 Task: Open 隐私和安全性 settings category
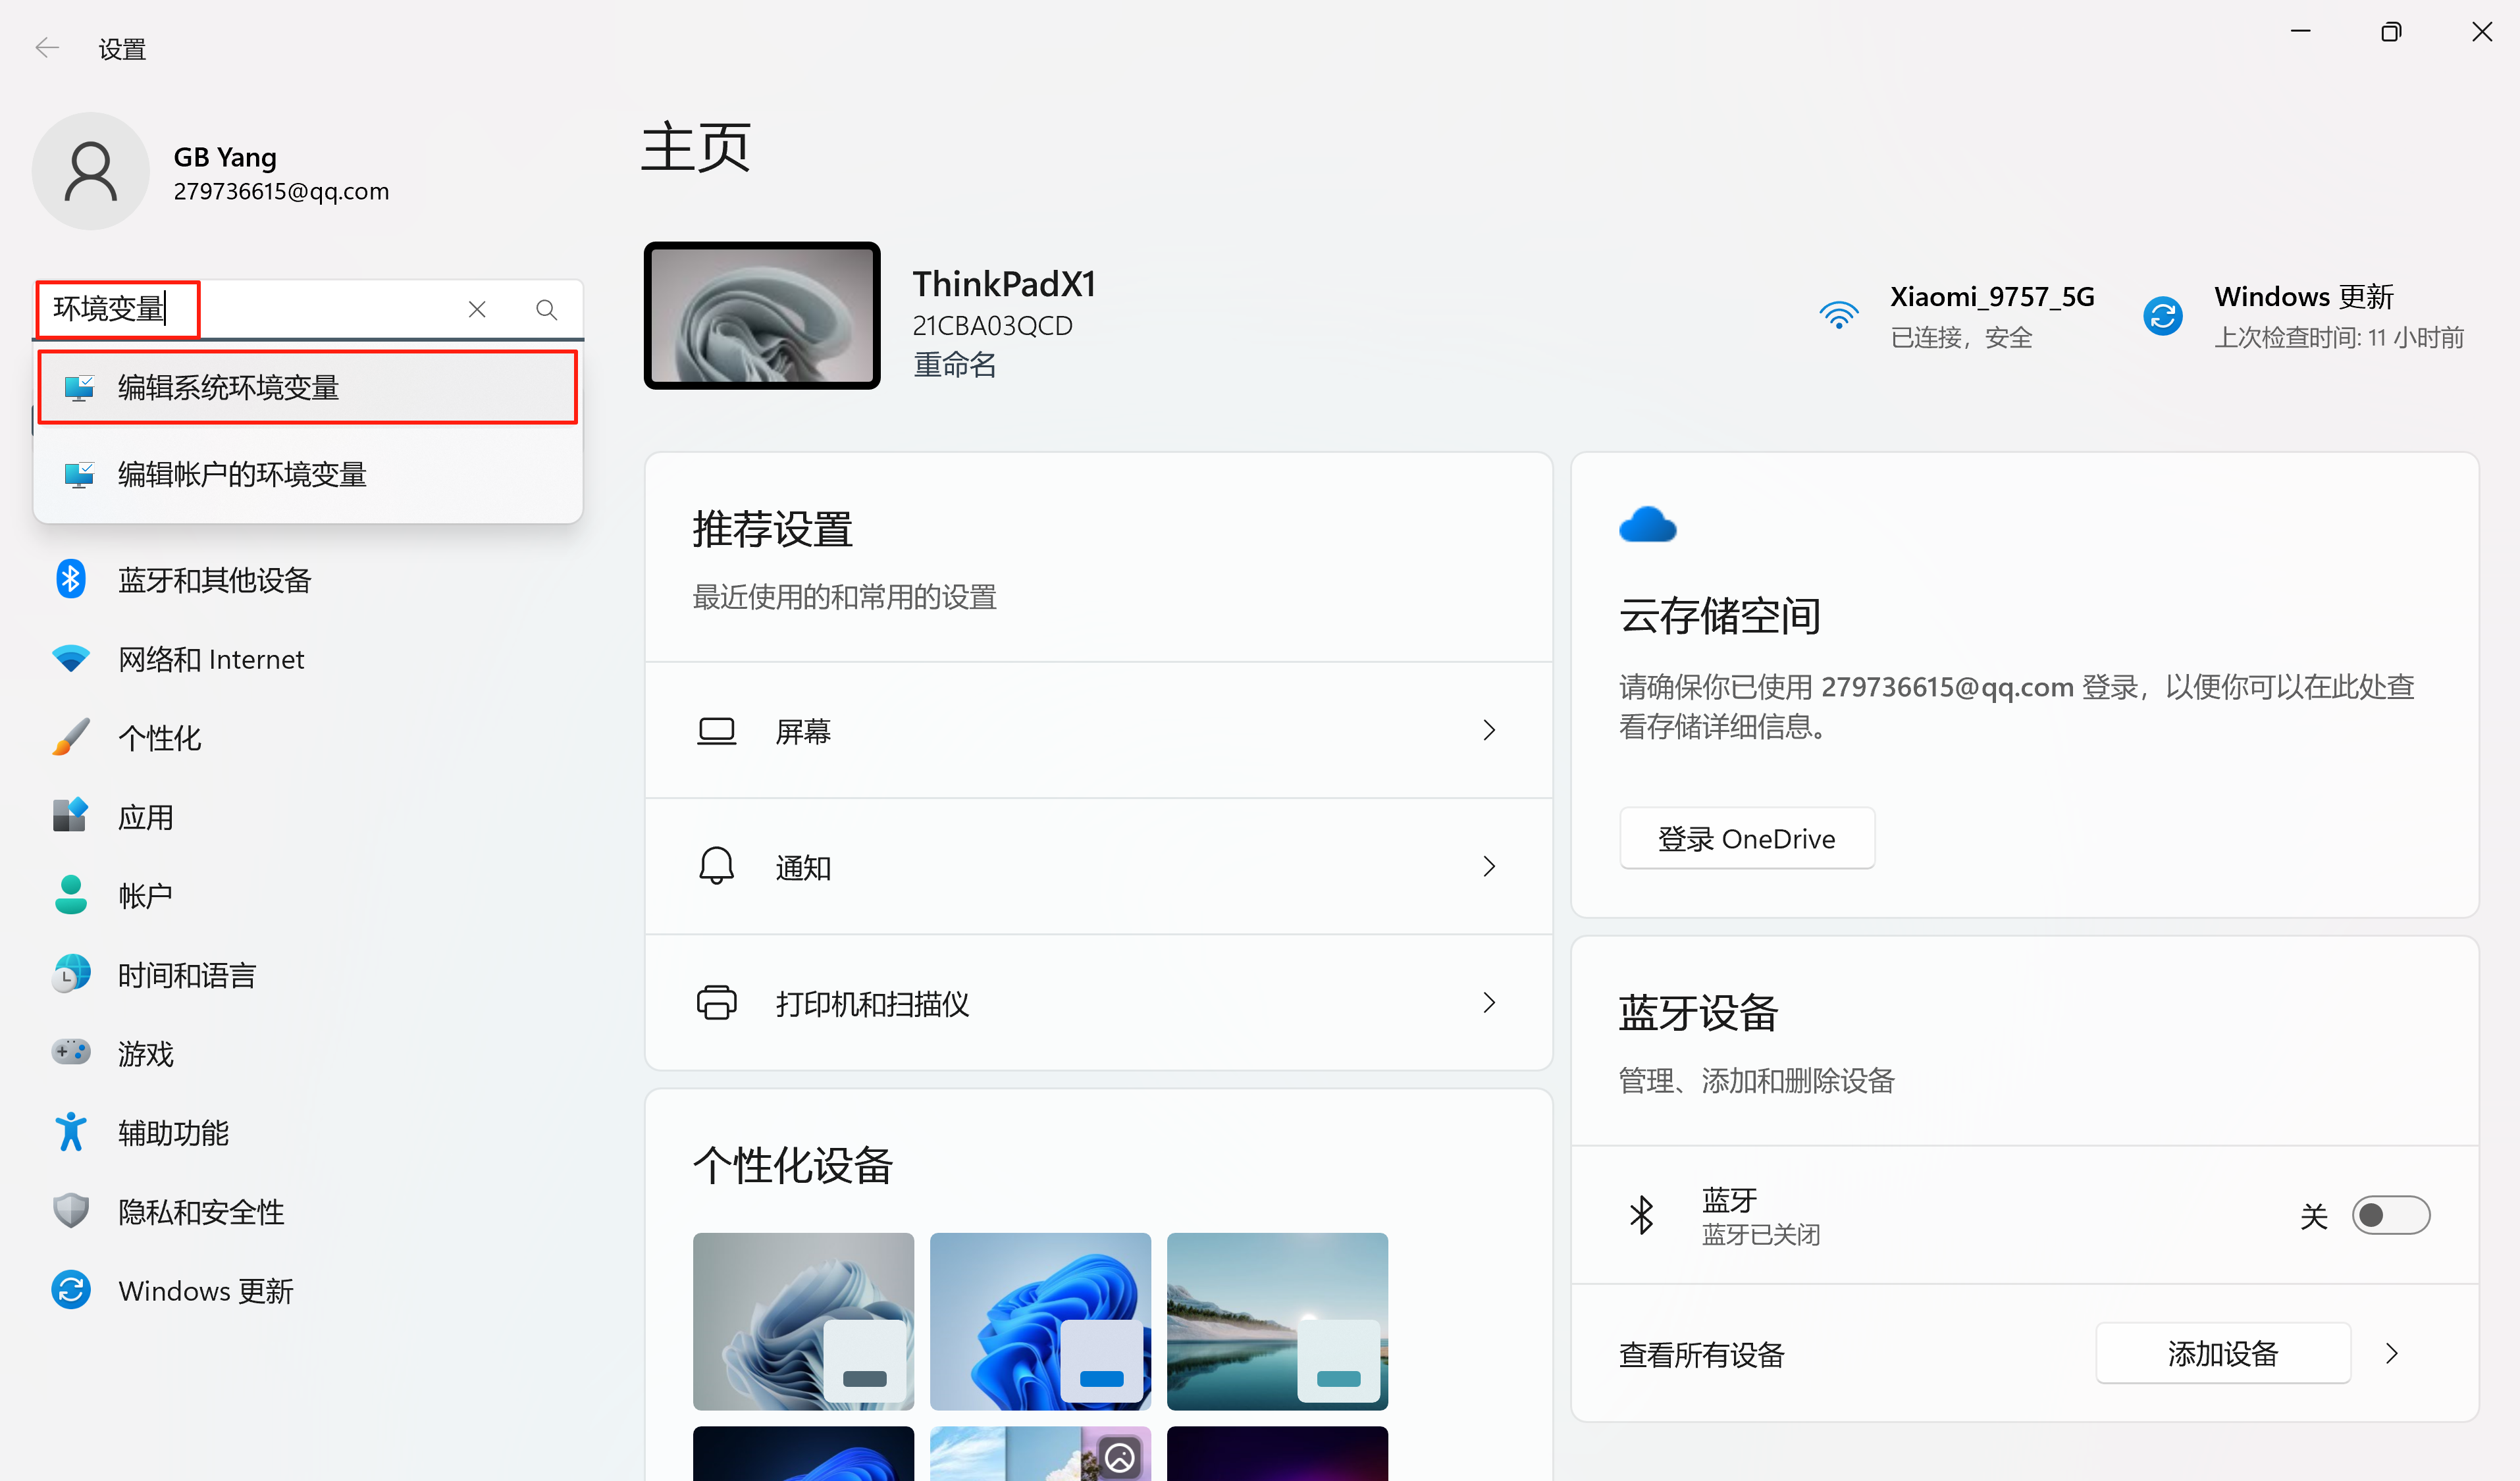[x=201, y=1212]
